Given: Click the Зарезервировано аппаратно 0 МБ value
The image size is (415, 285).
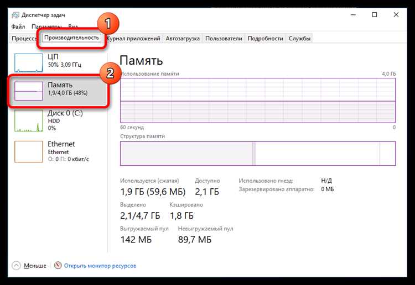Looking at the screenshot, I should click(328, 189).
